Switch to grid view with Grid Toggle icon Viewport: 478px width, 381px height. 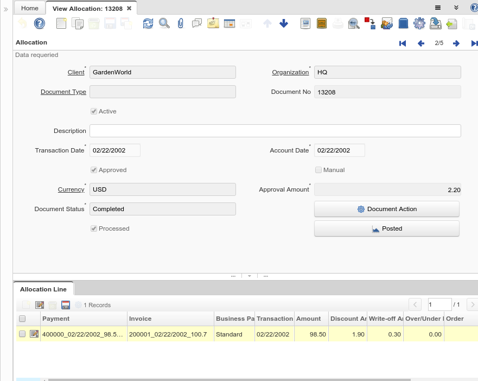pyautogui.click(x=229, y=23)
